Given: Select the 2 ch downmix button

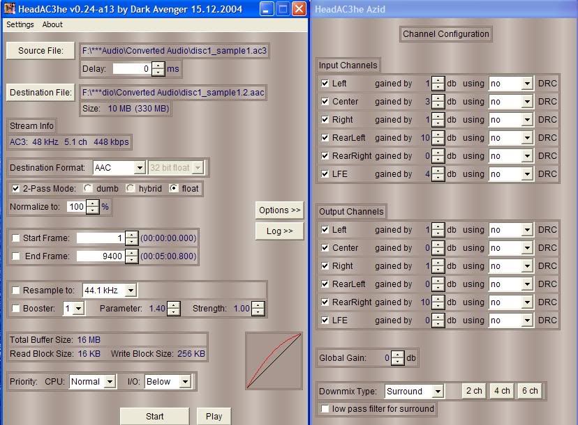Looking at the screenshot, I should click(x=474, y=391).
